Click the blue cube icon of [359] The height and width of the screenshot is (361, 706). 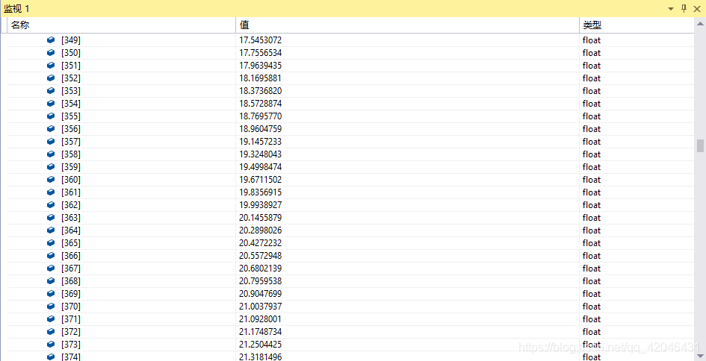(x=51, y=167)
